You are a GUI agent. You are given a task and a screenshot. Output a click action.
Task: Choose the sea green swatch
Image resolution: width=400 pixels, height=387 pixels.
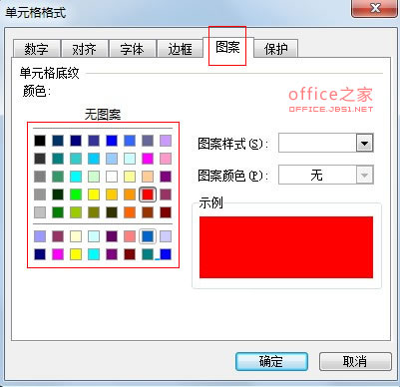click(x=58, y=177)
